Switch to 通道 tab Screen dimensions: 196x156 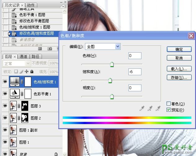click(x=23, y=57)
